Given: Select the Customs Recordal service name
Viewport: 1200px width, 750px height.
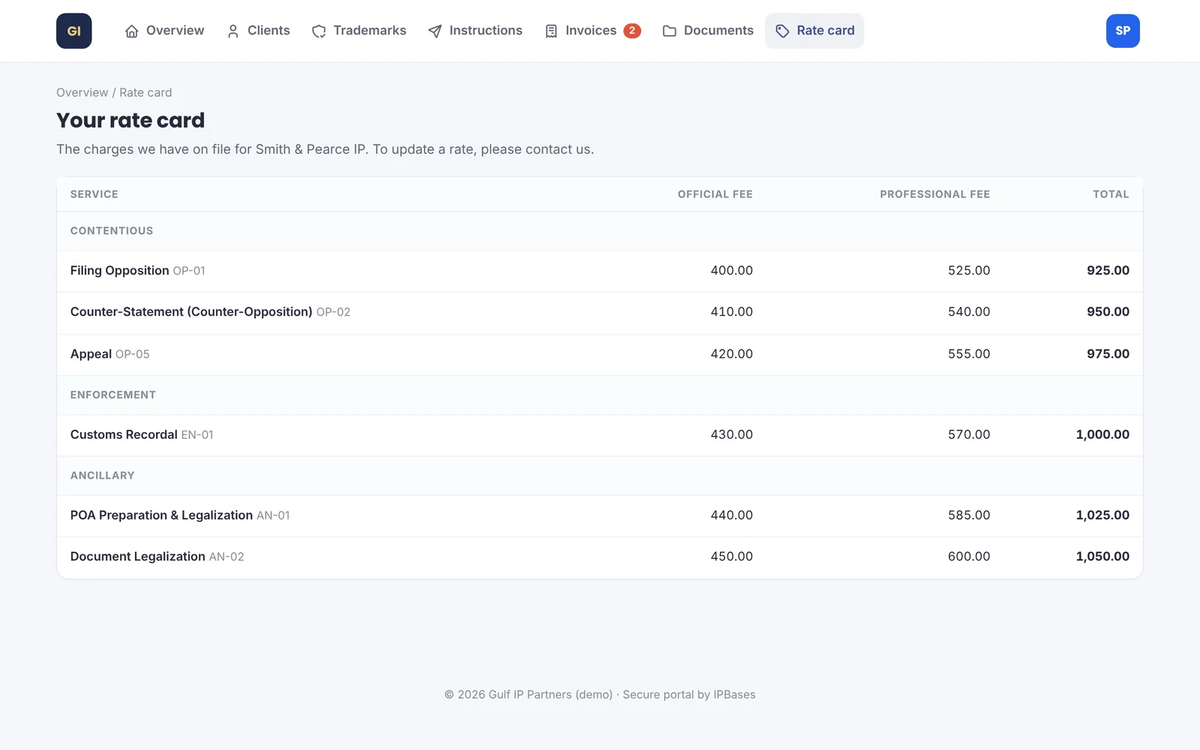Looking at the screenshot, I should 124,435.
